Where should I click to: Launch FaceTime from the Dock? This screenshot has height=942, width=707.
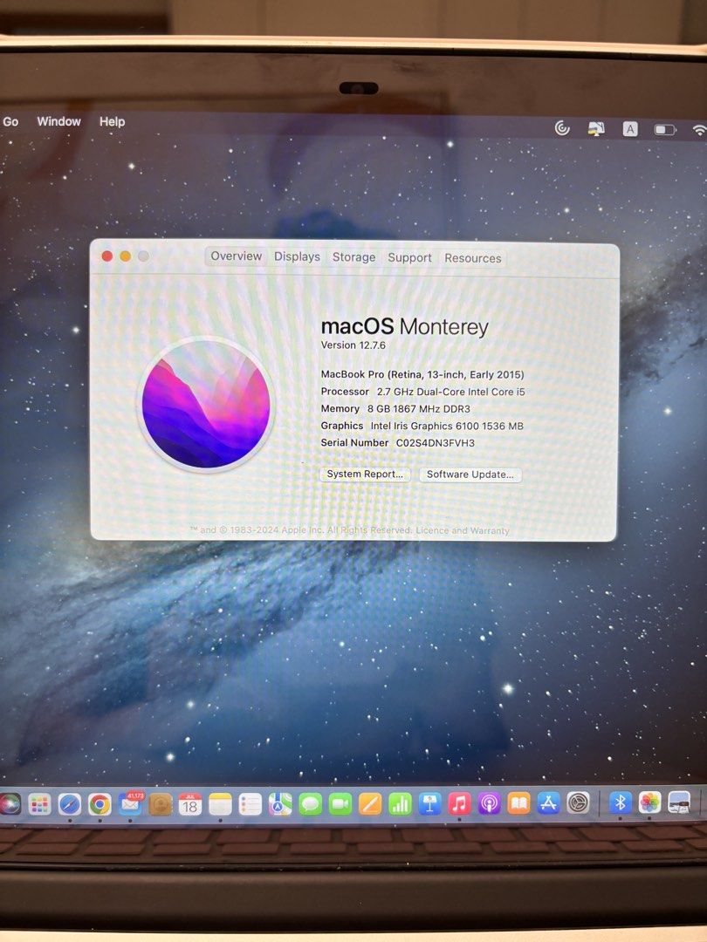pos(340,804)
